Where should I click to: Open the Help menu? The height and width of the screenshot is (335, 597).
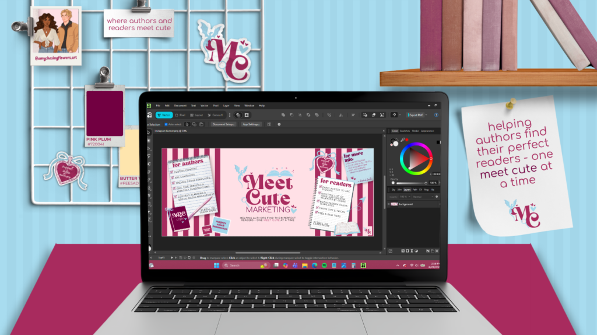262,106
